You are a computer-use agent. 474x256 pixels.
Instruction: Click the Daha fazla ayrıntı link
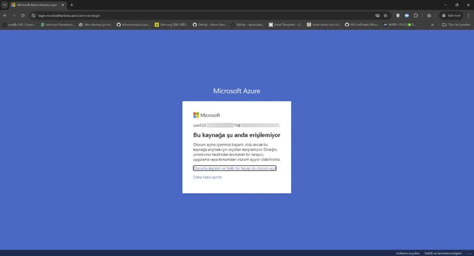tap(207, 177)
